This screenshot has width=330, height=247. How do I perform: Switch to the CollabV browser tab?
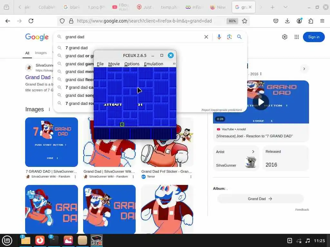46,7
